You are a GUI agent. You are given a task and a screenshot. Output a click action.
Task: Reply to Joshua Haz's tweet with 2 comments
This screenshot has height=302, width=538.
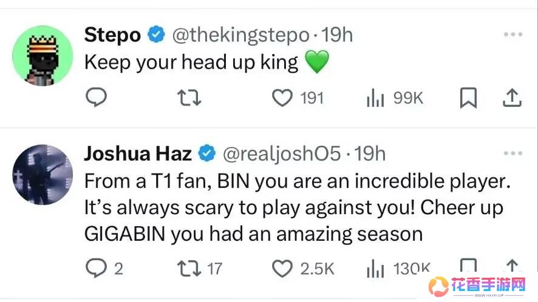coord(95,268)
